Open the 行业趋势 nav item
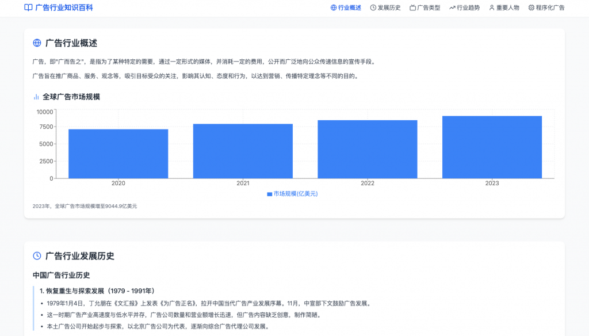 coord(468,7)
